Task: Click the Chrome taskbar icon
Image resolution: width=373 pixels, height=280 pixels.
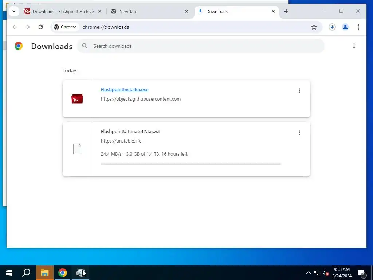Action: pos(63,273)
